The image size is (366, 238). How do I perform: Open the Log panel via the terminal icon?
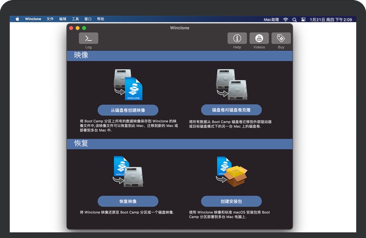[88, 38]
